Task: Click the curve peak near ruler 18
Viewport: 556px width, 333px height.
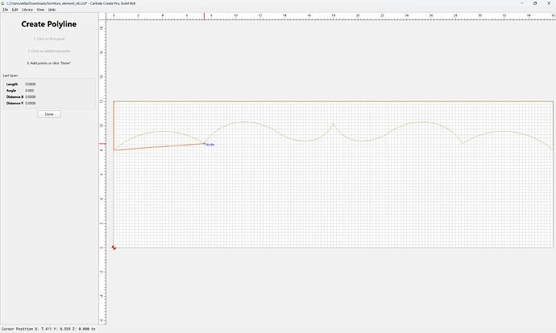Action: [x=334, y=124]
